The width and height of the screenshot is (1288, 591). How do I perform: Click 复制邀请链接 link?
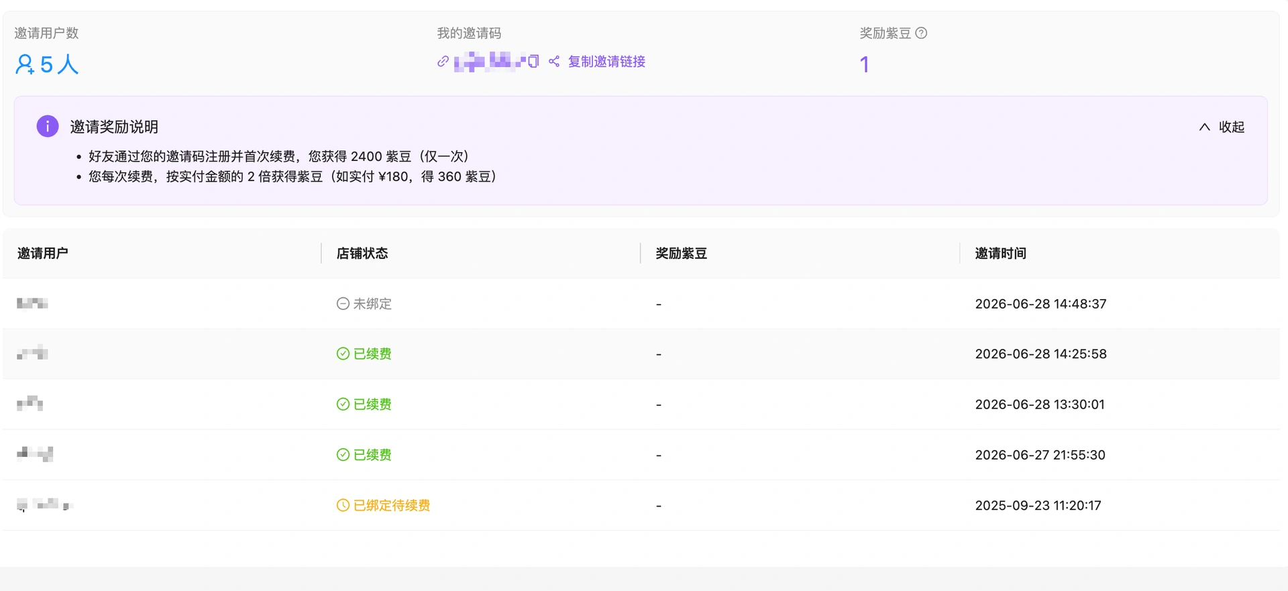point(606,62)
